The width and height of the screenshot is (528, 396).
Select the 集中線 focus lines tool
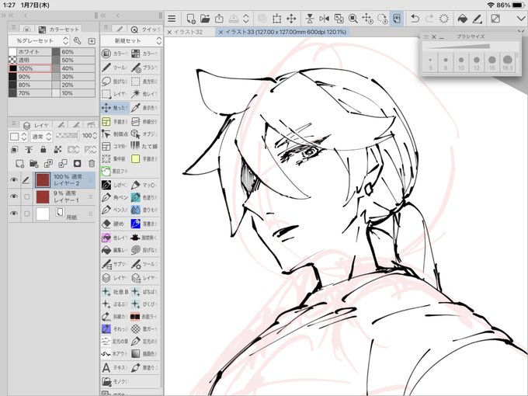pyautogui.click(x=114, y=158)
